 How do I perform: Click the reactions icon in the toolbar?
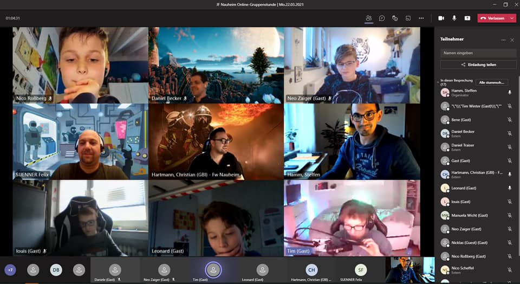pyautogui.click(x=395, y=18)
